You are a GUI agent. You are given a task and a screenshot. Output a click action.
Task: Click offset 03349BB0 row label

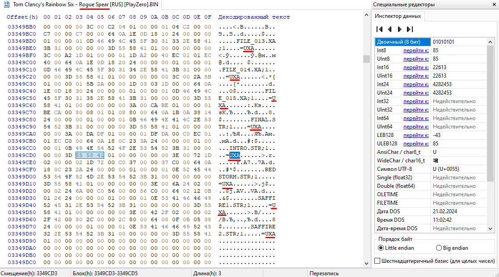tap(22, 27)
